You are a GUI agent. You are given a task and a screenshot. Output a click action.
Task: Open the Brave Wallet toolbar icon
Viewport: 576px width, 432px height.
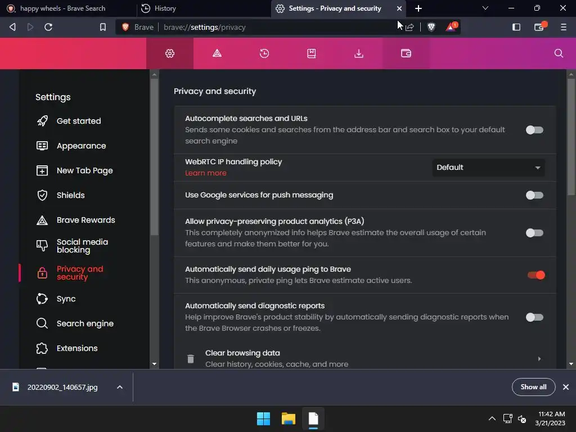coord(539,27)
